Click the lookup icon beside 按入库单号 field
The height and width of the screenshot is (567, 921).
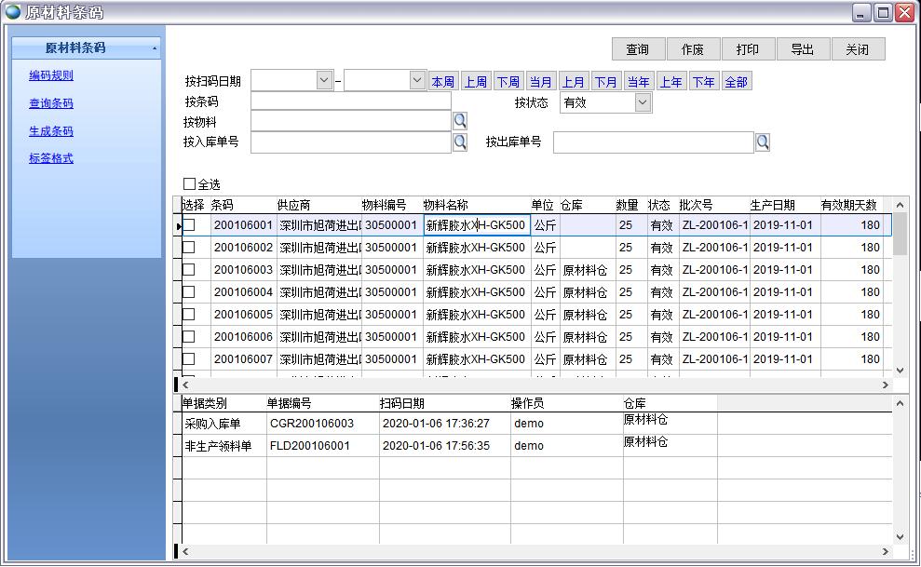(x=459, y=142)
